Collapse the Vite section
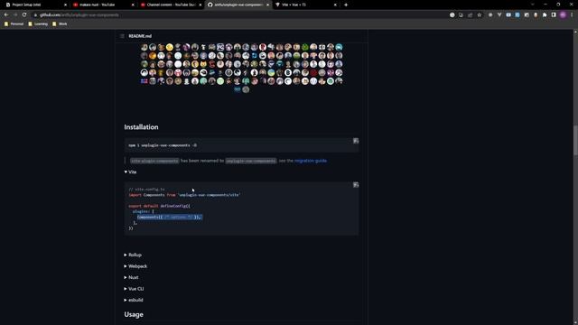578x325 pixels. tap(130, 172)
